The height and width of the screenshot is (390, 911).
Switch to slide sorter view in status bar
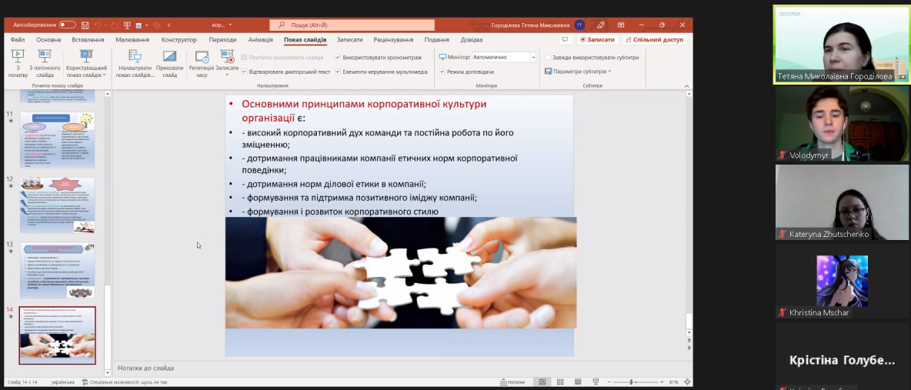tap(559, 382)
